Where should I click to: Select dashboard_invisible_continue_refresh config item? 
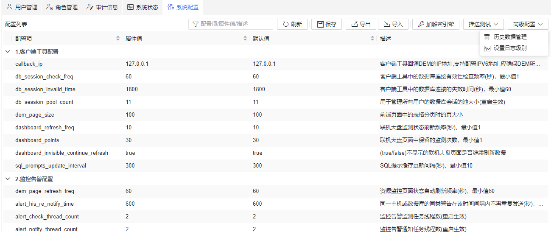[x=62, y=153]
